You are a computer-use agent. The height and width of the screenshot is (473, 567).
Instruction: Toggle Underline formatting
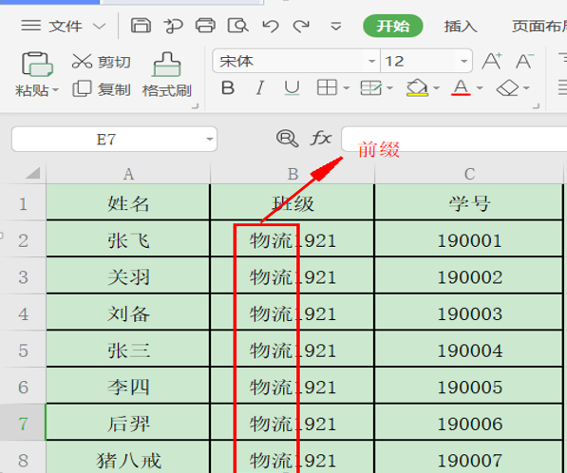point(292,88)
